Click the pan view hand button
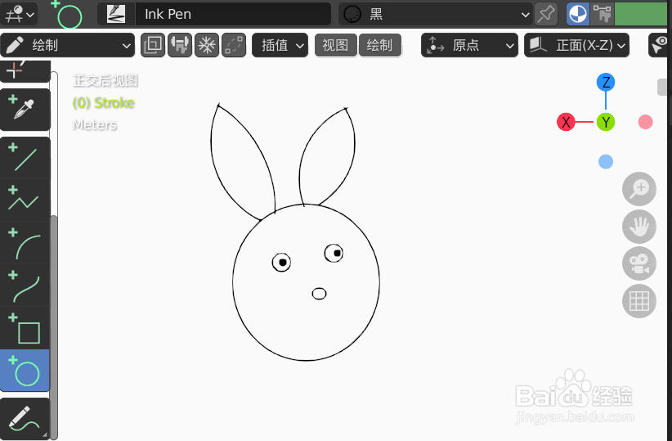The height and width of the screenshot is (441, 672). tap(639, 227)
